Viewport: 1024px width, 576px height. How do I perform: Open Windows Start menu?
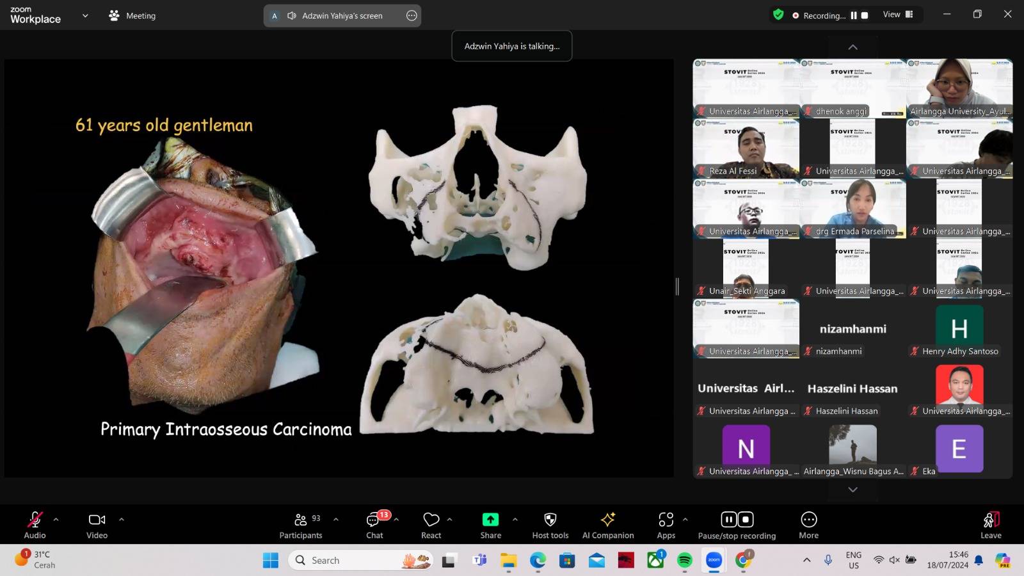(x=271, y=561)
